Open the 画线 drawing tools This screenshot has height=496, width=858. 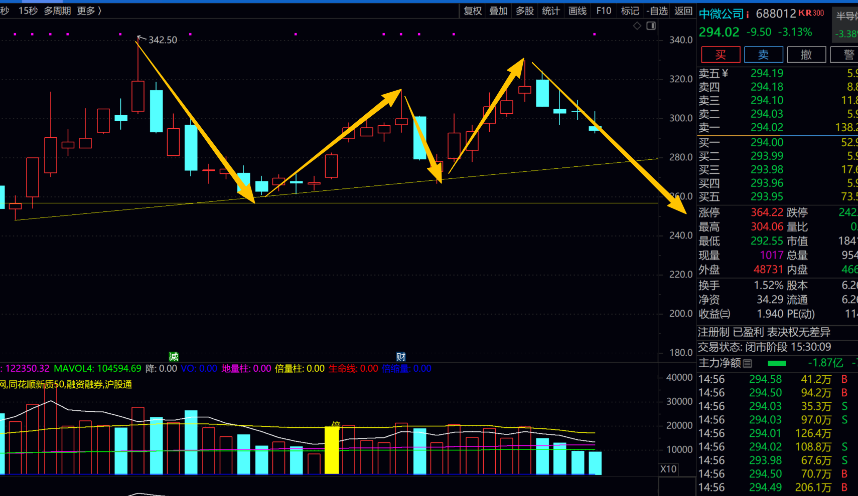pyautogui.click(x=578, y=11)
